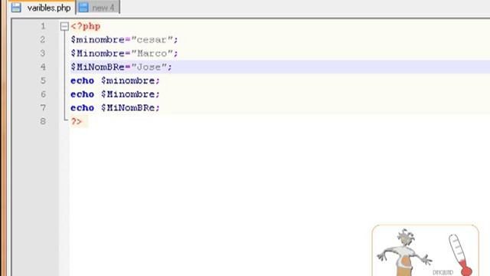Viewport: 490px width, 276px height.
Task: Place cursor on the <?php opening tag
Action: (86, 27)
